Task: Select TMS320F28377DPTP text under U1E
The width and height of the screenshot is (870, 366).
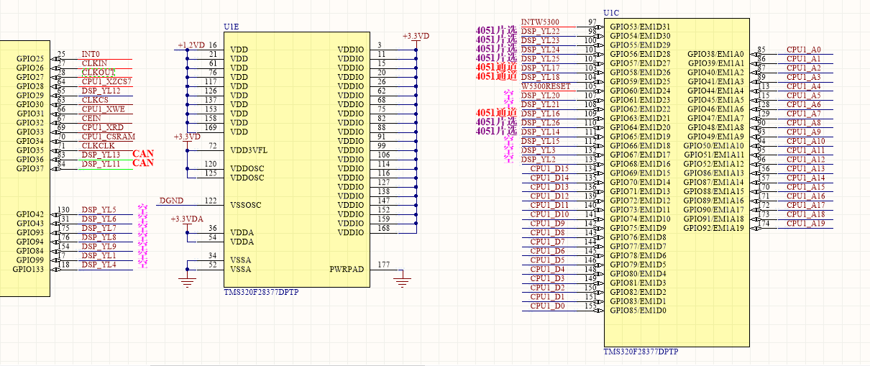Action: click(261, 293)
